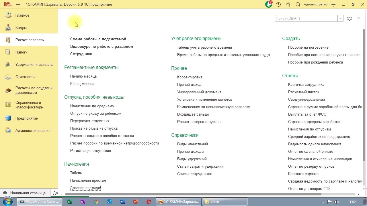Open Схема работы с подсистемой
The image size is (367, 206).
(98, 39)
